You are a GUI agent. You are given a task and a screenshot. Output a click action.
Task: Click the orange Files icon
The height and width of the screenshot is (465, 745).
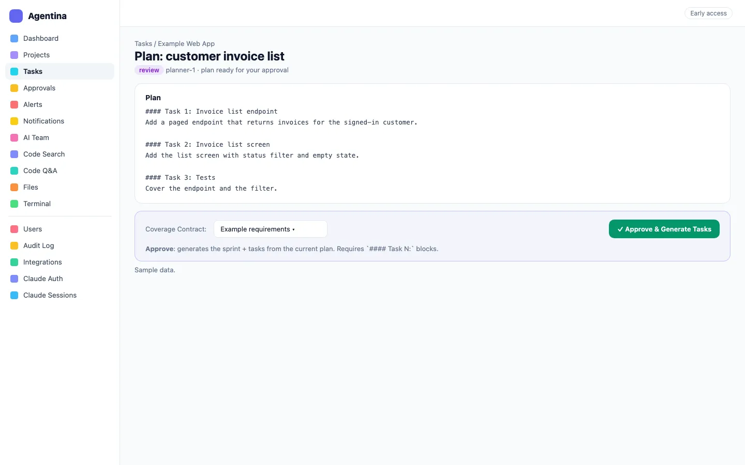coord(14,188)
